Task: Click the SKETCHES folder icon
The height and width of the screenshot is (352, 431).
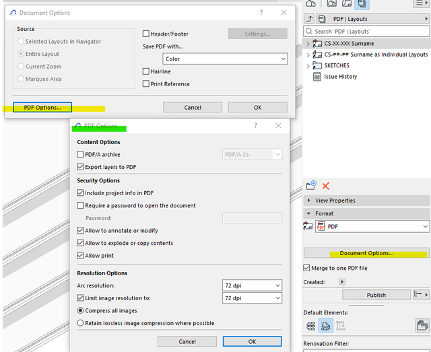Action: click(317, 65)
